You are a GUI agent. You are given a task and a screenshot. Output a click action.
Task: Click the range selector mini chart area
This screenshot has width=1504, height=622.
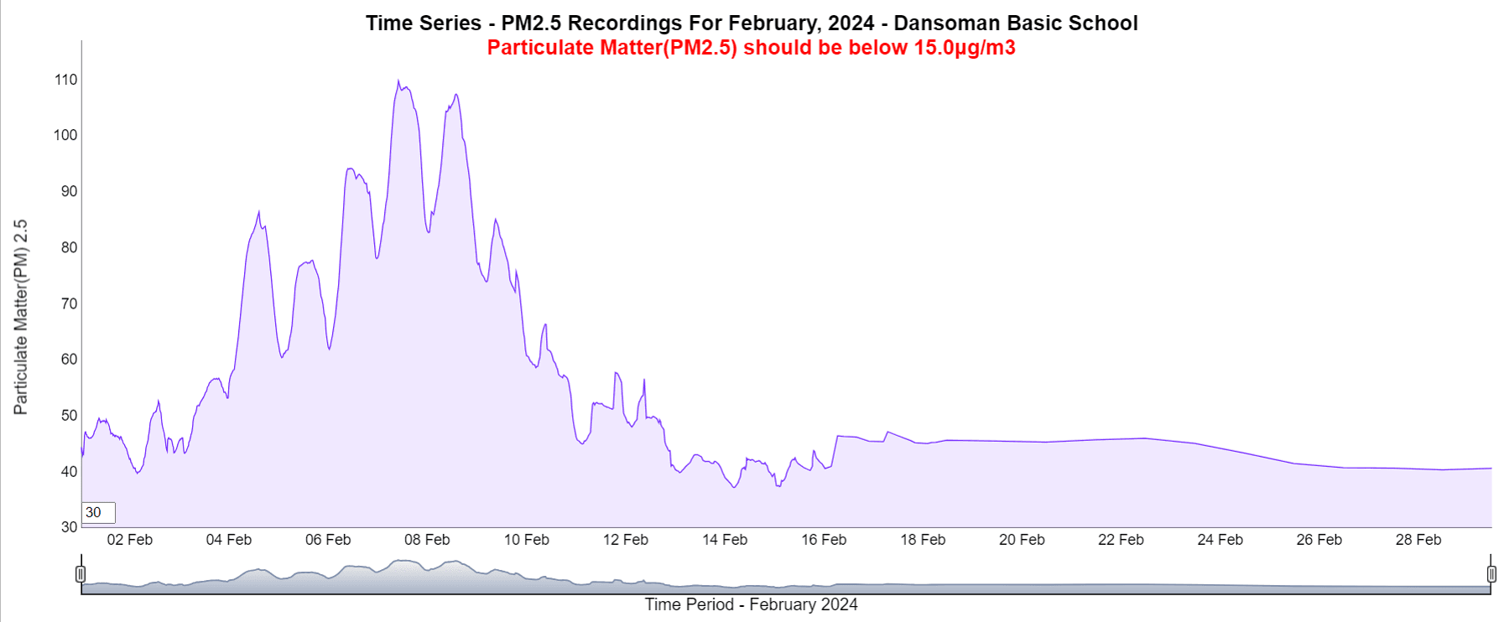pos(786,575)
